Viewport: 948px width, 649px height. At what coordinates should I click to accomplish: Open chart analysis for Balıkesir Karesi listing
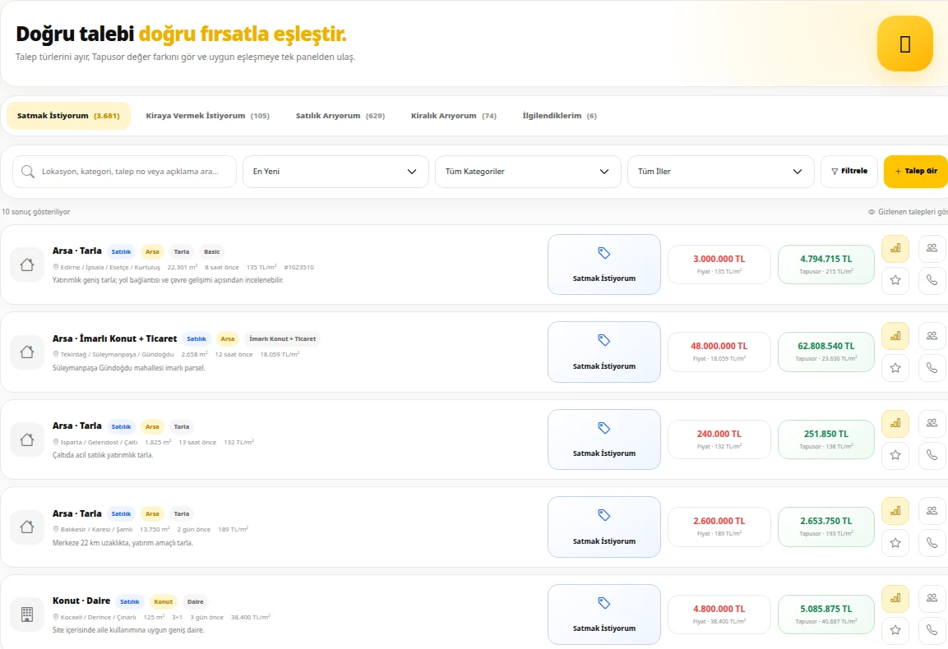(895, 511)
